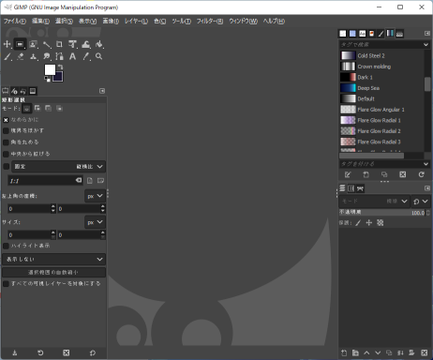Image resolution: width=433 pixels, height=360 pixels.
Task: Enable 角を丸める rounded corners checkbox
Action: pos(6,142)
